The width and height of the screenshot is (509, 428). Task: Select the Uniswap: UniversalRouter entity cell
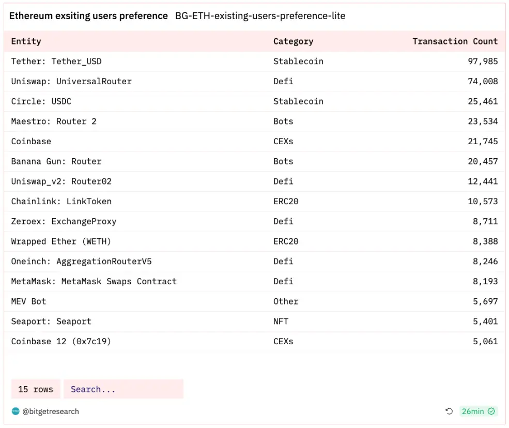pyautogui.click(x=71, y=82)
